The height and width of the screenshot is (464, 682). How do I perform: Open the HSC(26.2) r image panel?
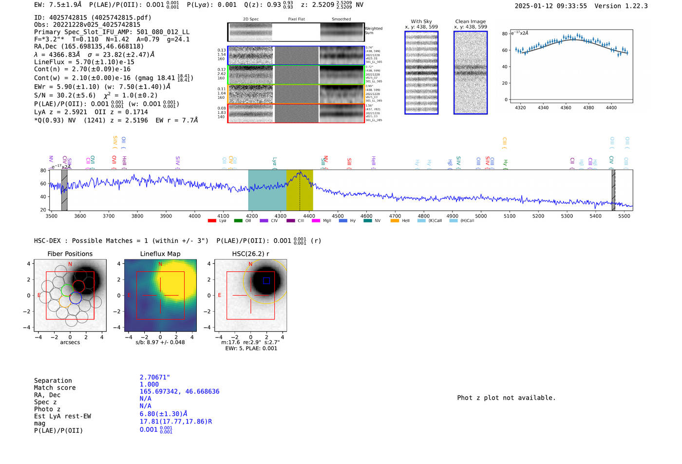(250, 296)
